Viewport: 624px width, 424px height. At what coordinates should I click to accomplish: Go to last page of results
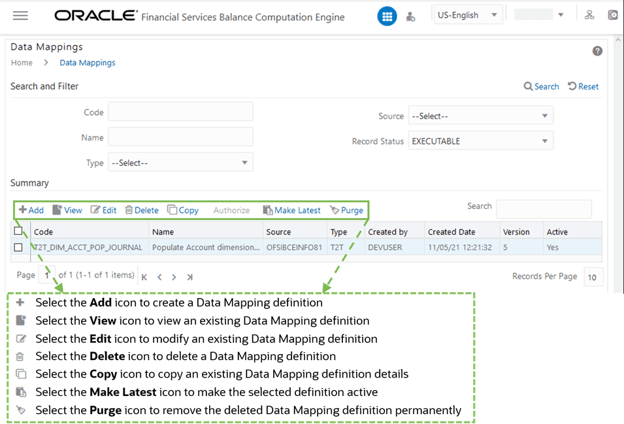pos(190,277)
